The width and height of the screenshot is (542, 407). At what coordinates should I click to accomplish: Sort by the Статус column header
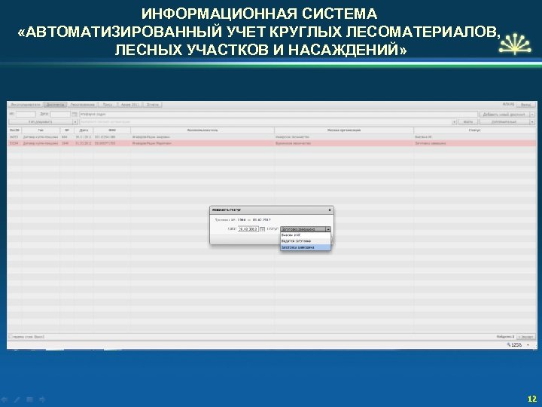coord(475,130)
